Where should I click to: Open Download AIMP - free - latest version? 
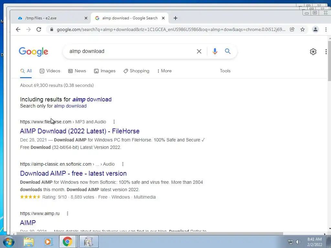73,173
